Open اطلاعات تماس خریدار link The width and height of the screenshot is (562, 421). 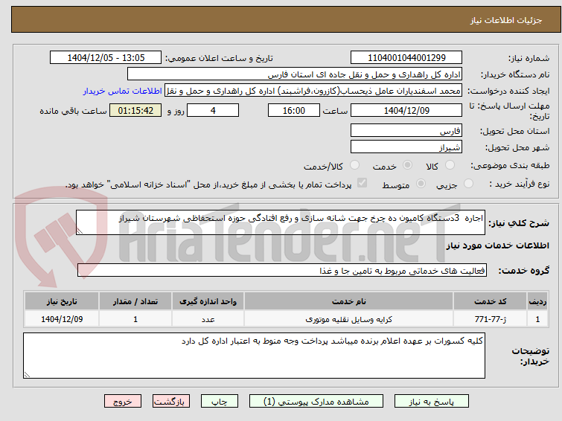click(123, 91)
